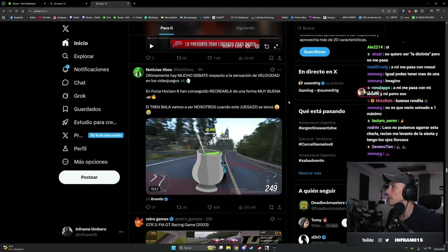Open a new browser tab
448x252 pixels.
[134, 3]
